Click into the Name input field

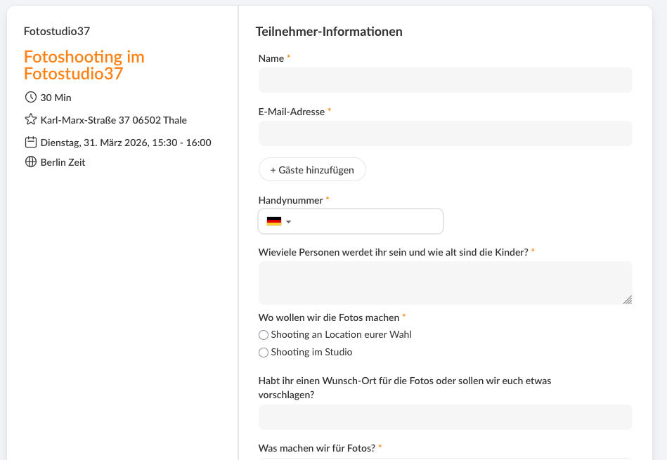[x=445, y=80]
